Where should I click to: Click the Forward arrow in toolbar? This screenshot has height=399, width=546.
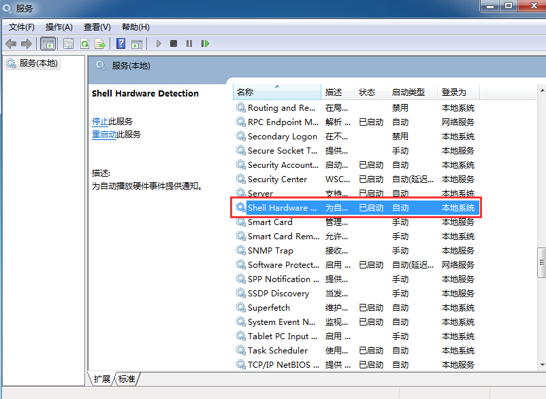(x=27, y=44)
